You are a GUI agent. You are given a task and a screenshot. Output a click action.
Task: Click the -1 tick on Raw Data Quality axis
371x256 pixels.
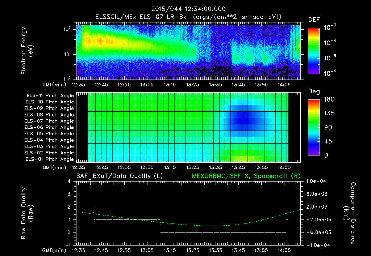(x=68, y=245)
